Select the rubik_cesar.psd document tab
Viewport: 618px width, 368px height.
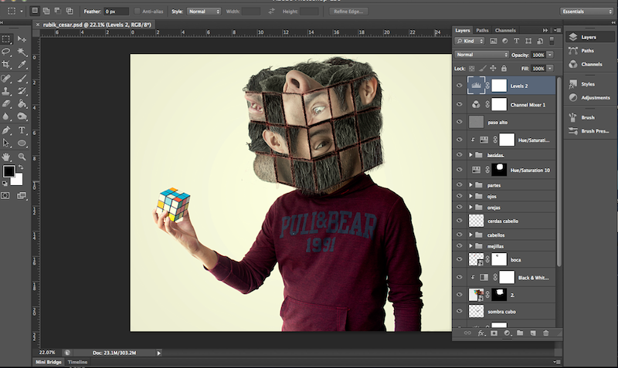(x=97, y=25)
